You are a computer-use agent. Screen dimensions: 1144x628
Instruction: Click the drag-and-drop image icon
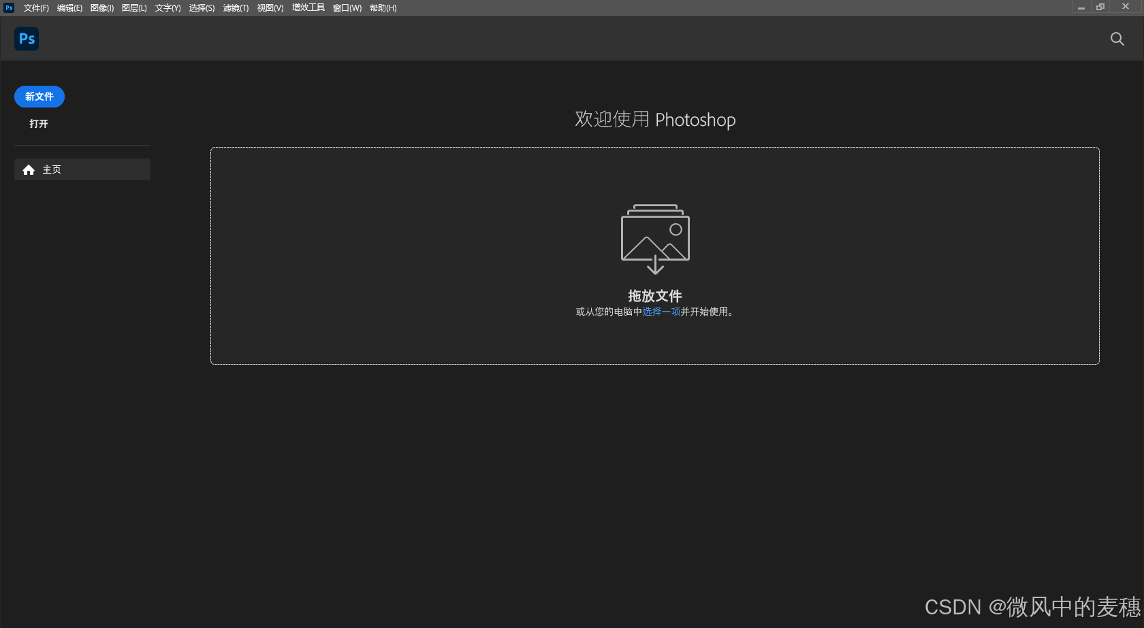[655, 239]
